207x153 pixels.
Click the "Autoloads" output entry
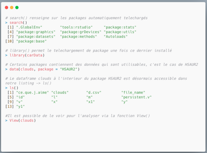116,36
